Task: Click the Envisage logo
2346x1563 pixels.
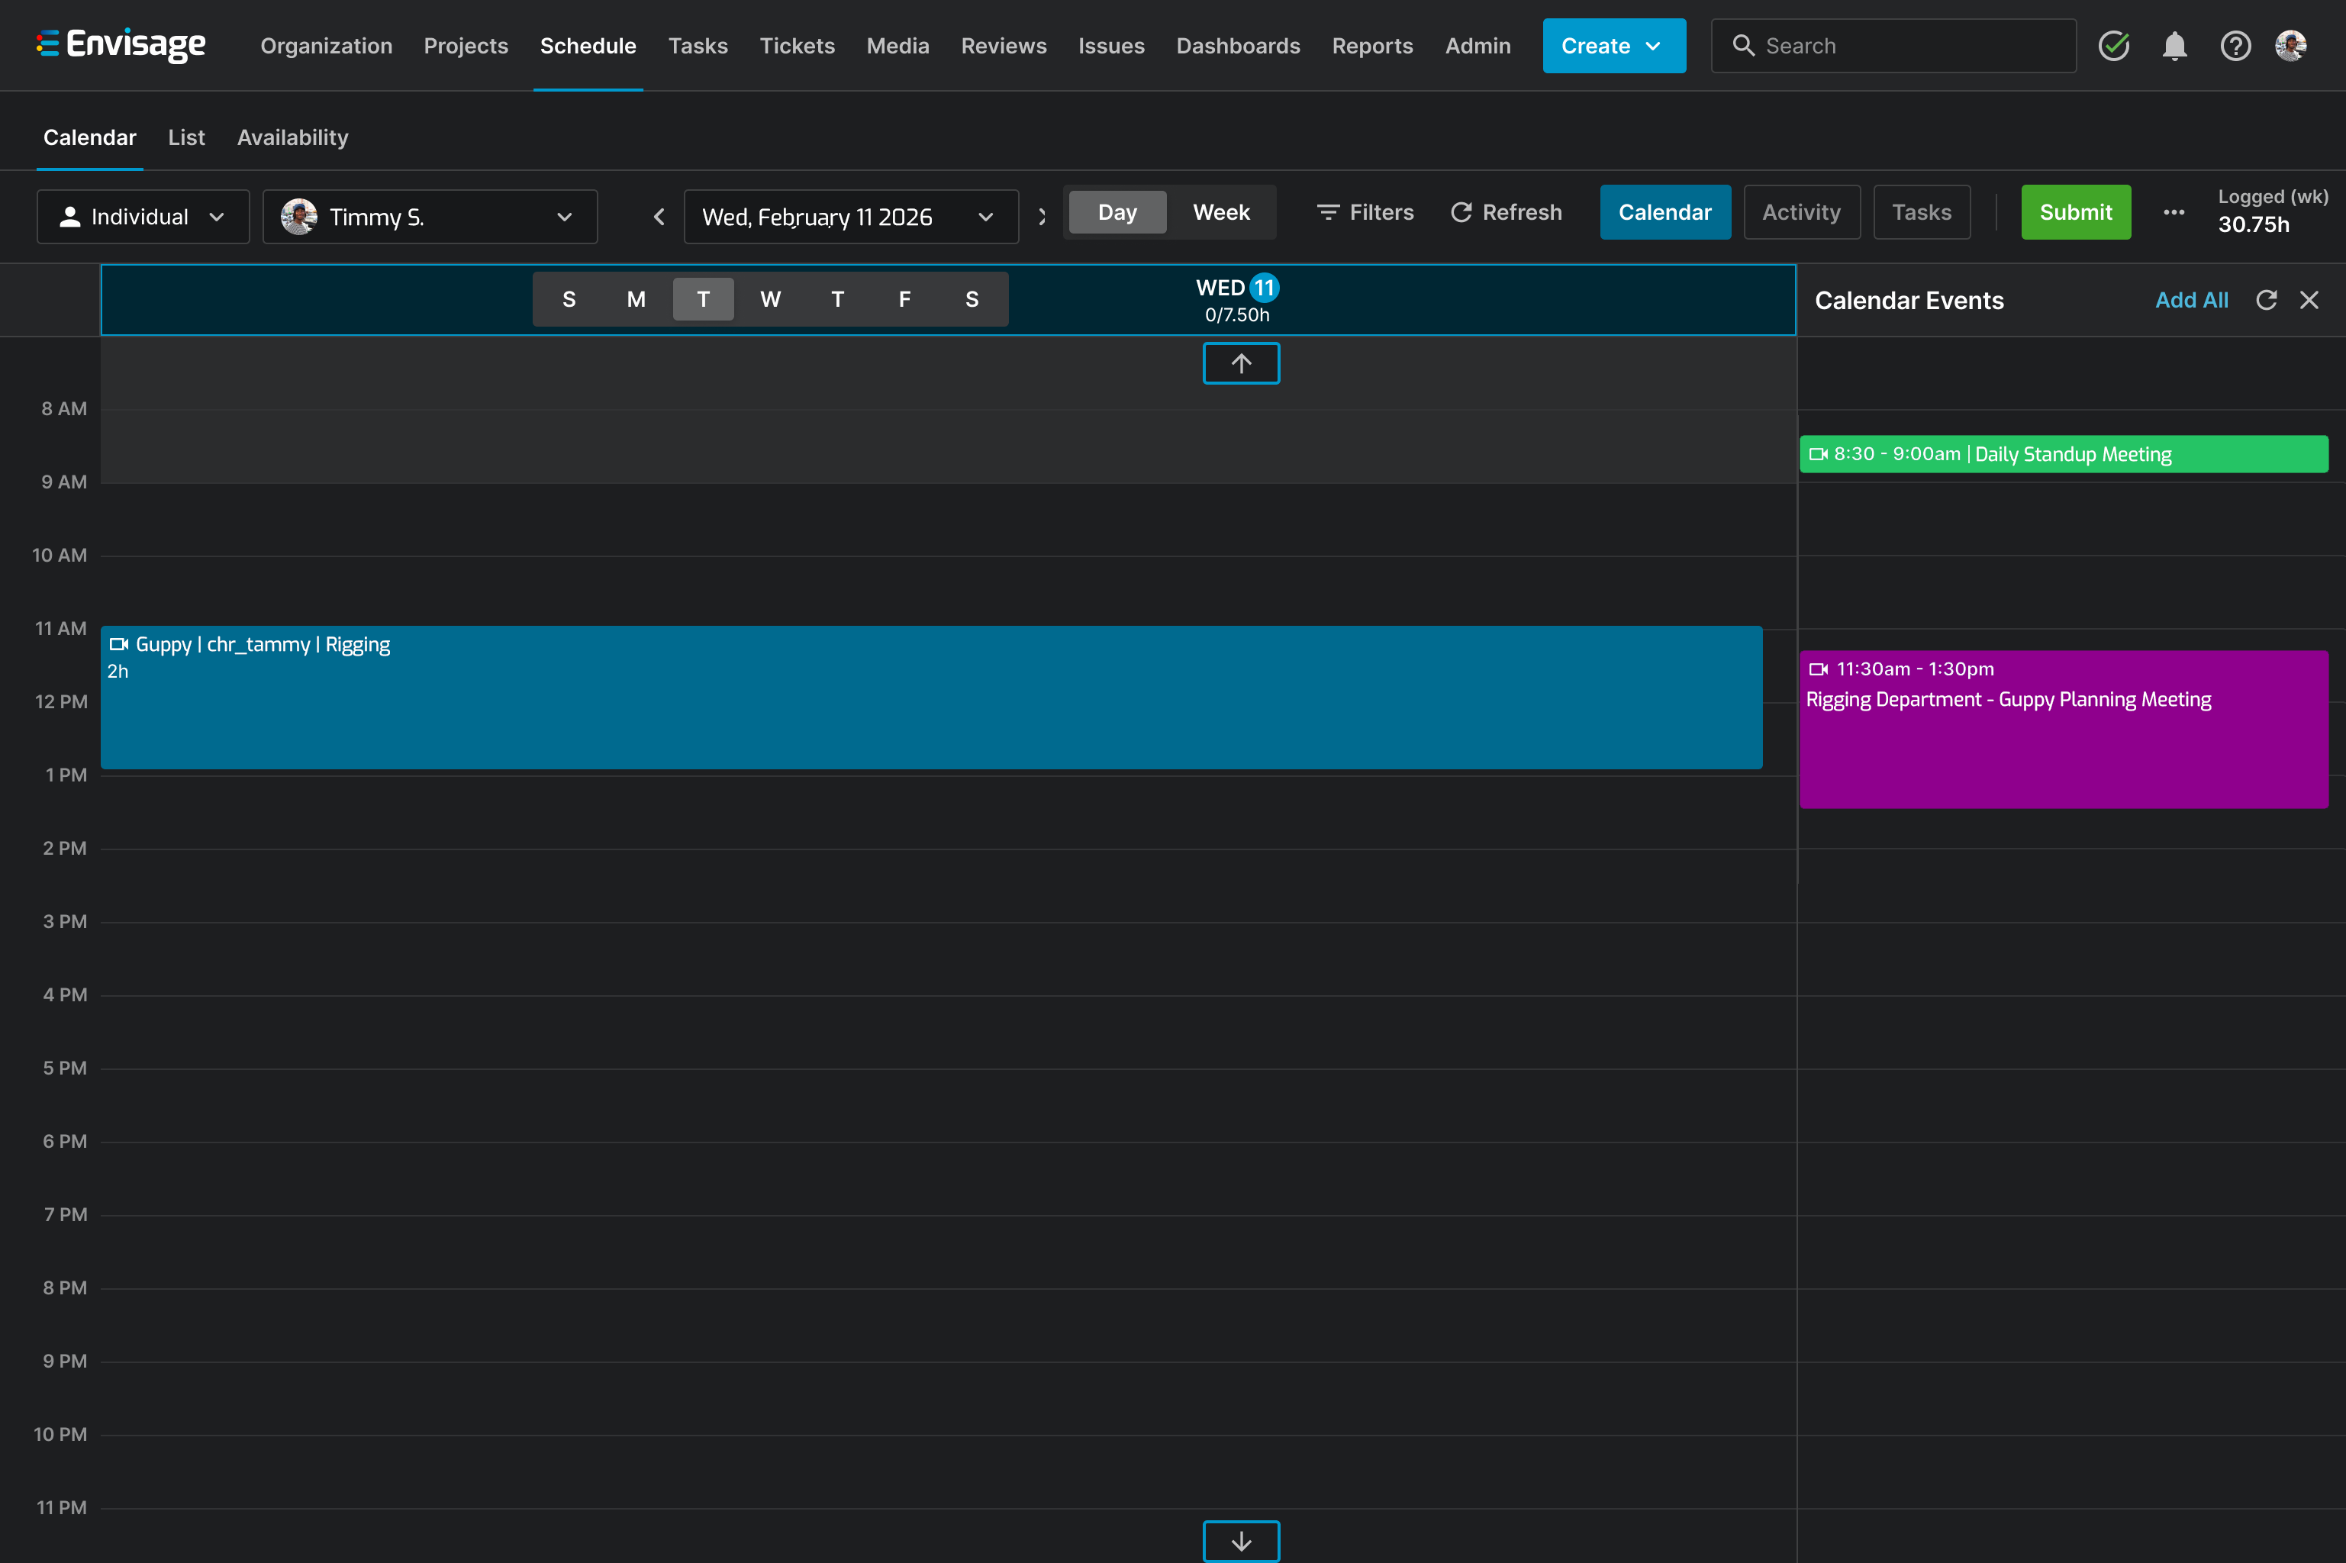Action: 121,44
